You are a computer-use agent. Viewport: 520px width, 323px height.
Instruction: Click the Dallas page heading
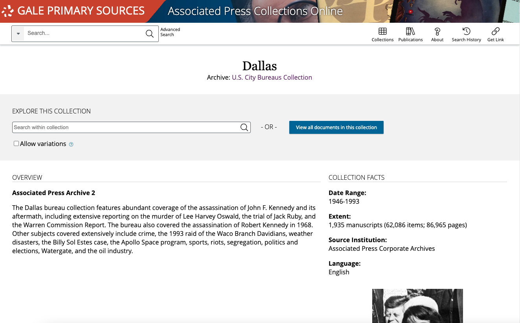pos(259,66)
